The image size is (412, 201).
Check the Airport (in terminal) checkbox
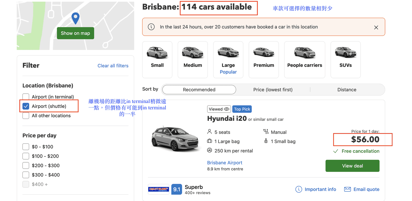[26, 97]
